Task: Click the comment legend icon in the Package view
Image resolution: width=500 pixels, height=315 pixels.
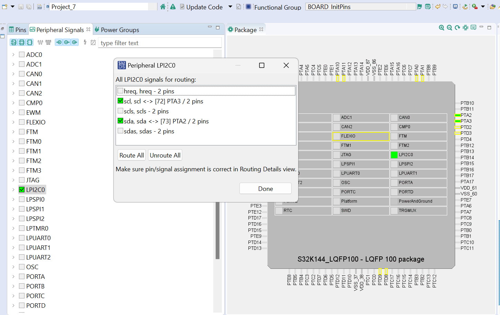Action: pos(473,28)
